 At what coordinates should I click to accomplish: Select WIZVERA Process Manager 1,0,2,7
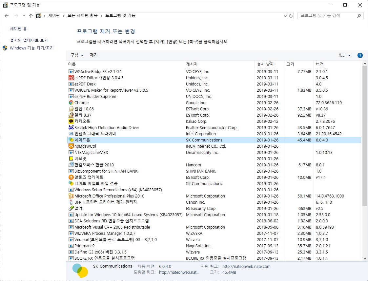214,234
